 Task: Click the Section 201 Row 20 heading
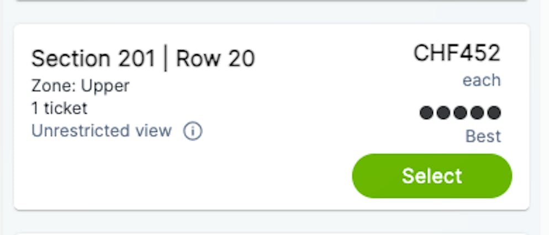[x=143, y=58]
